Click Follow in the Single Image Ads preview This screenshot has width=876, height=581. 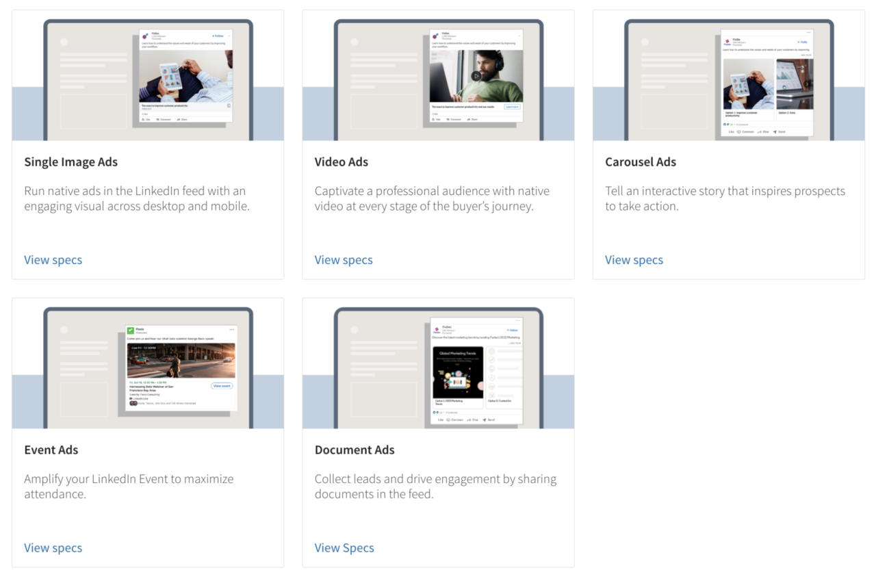[x=218, y=36]
